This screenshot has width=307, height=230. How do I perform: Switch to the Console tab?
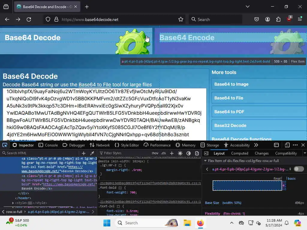(48, 145)
